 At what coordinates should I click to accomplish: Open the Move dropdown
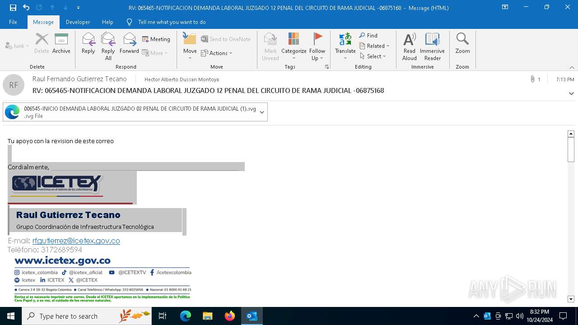[190, 46]
